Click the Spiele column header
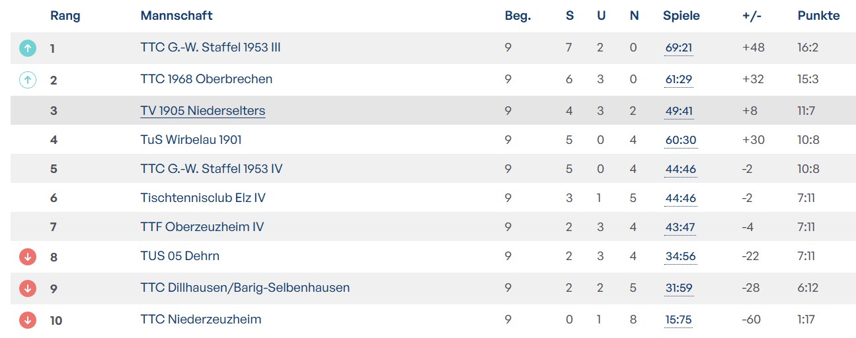The width and height of the screenshot is (856, 338). 681,16
